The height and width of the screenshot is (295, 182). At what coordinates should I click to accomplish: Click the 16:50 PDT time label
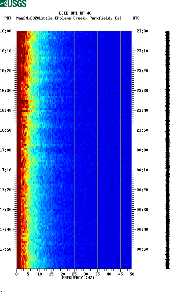click(x=6, y=130)
